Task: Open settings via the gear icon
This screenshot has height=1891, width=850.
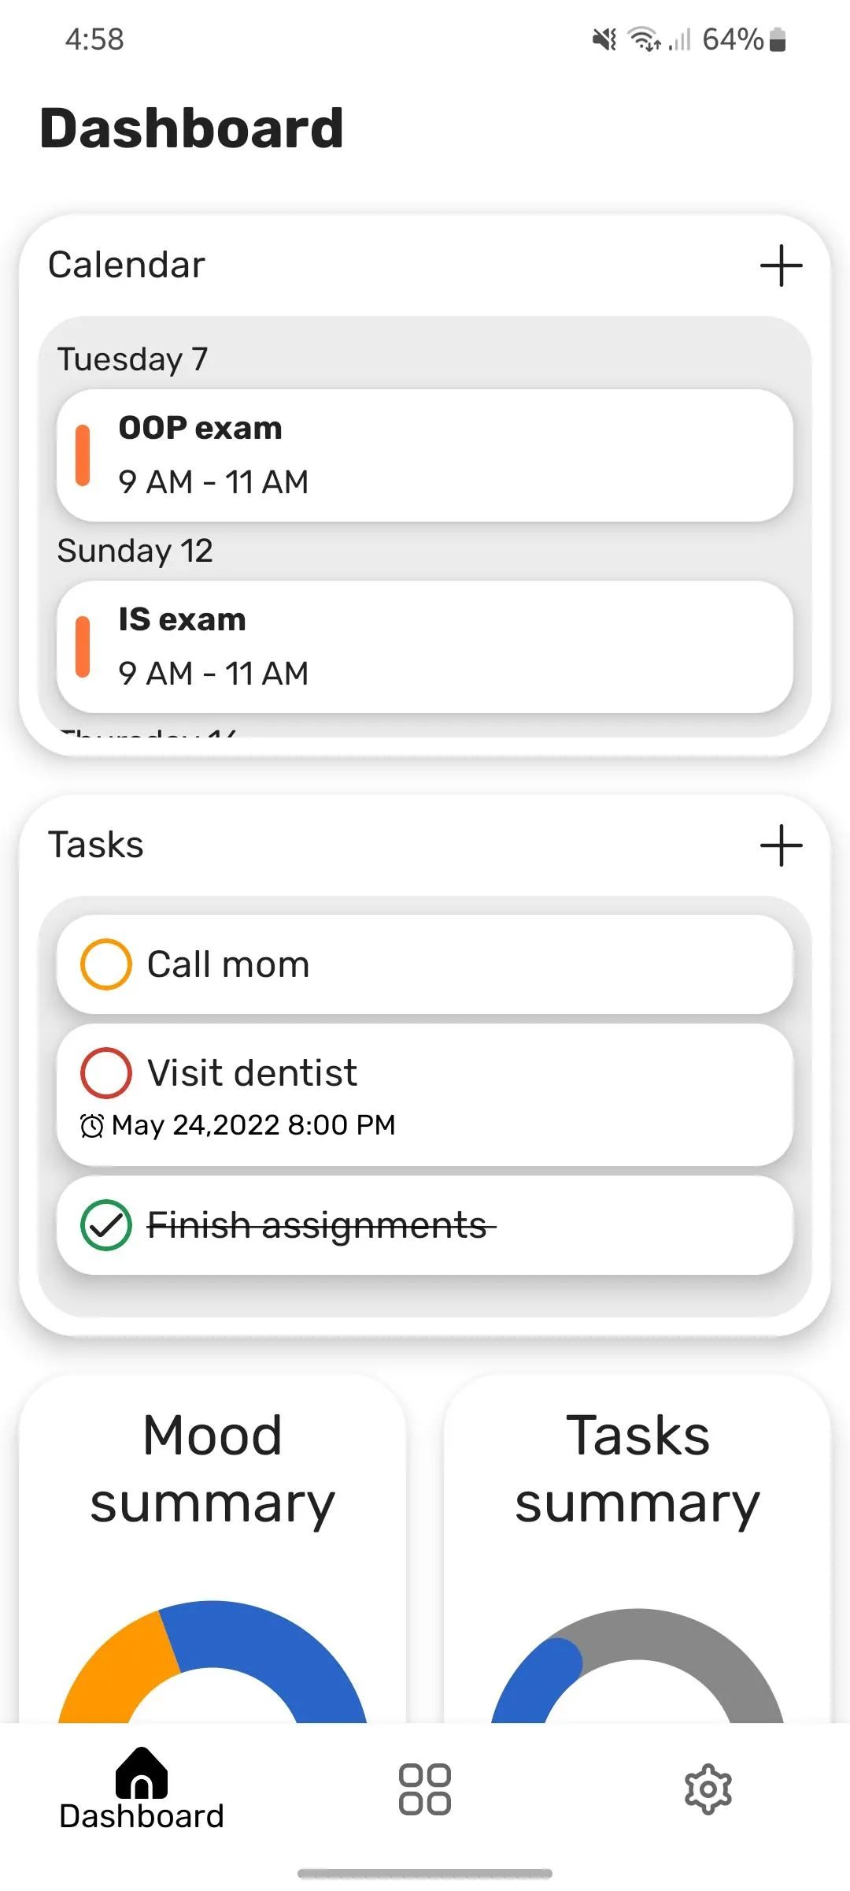Action: pyautogui.click(x=708, y=1789)
